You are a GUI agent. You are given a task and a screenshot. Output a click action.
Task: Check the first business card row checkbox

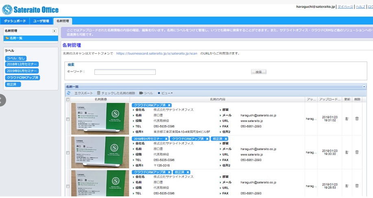[x=68, y=119]
